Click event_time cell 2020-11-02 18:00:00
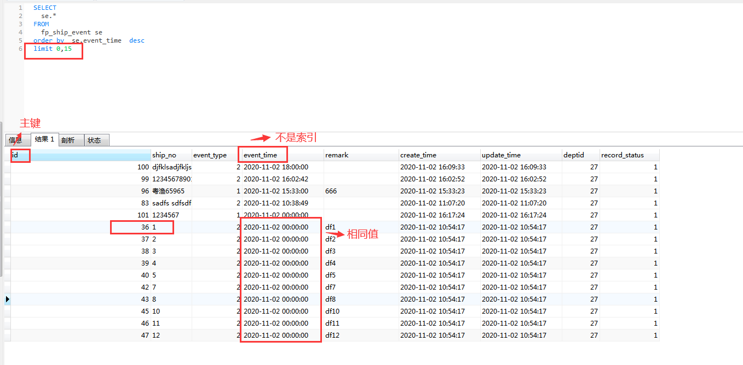Viewport: 743px width, 365px height. [x=283, y=167]
